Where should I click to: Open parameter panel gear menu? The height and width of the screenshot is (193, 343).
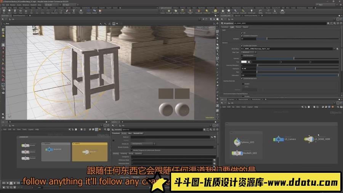pyautogui.click(x=328, y=23)
